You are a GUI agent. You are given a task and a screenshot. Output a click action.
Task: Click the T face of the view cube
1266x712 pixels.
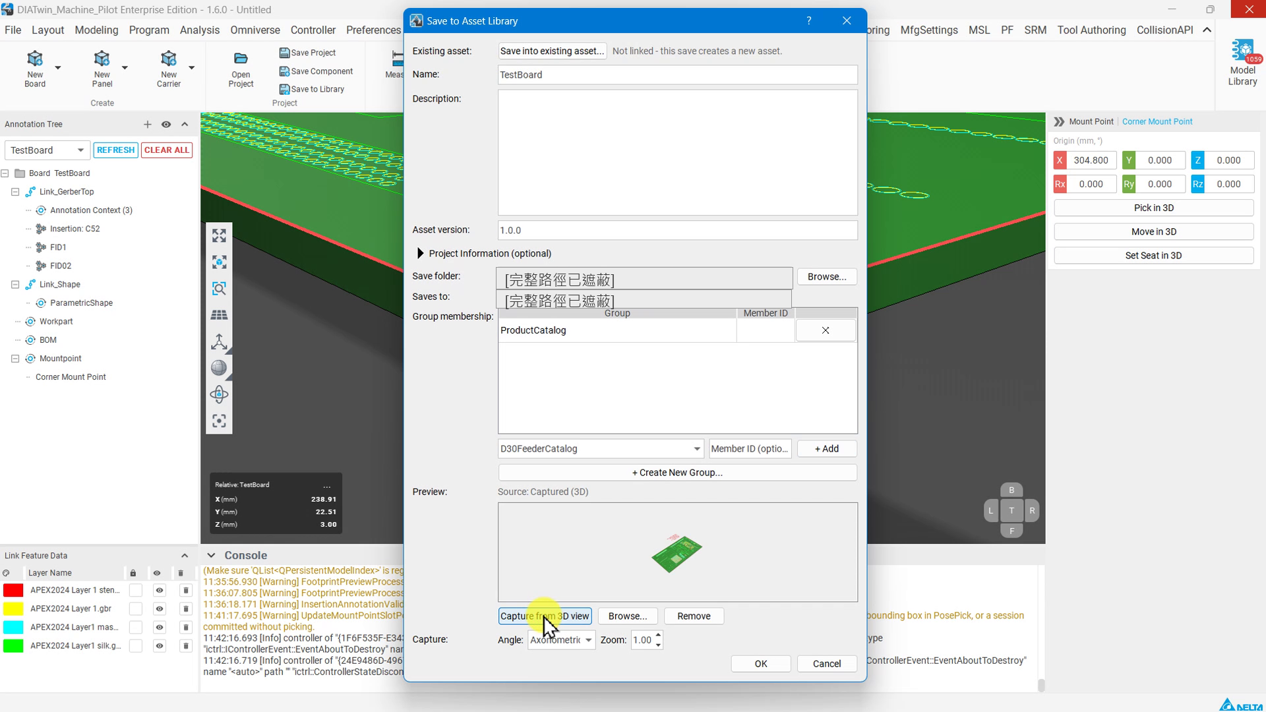coord(1011,510)
